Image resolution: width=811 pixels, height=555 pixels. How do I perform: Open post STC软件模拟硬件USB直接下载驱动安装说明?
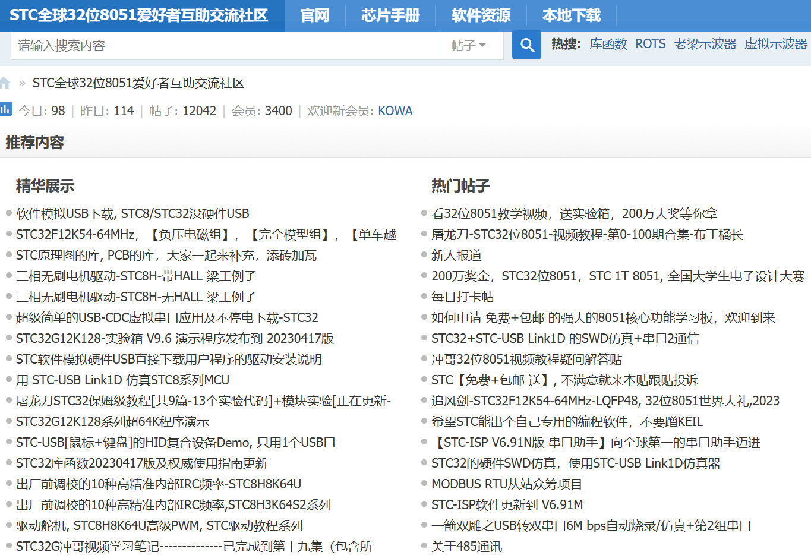[x=169, y=359]
